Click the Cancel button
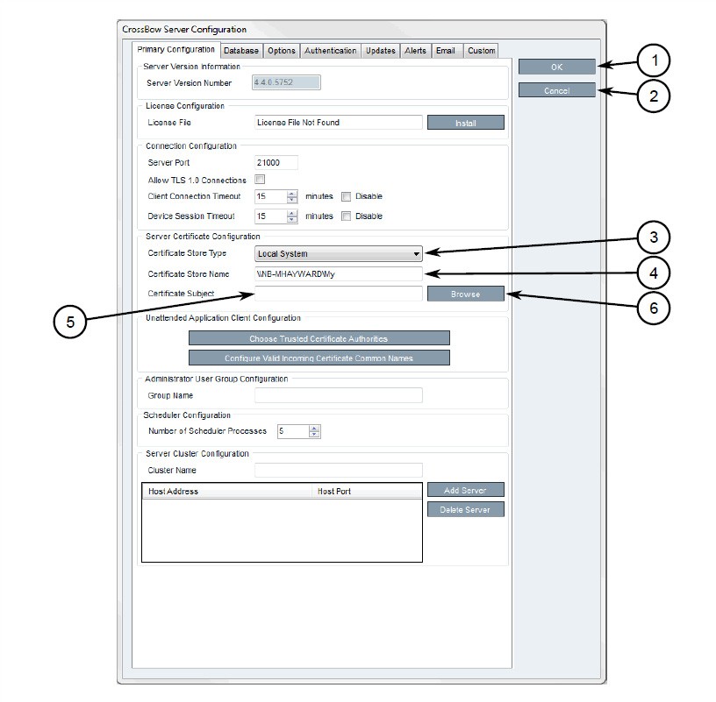This screenshot has width=716, height=702. click(556, 90)
